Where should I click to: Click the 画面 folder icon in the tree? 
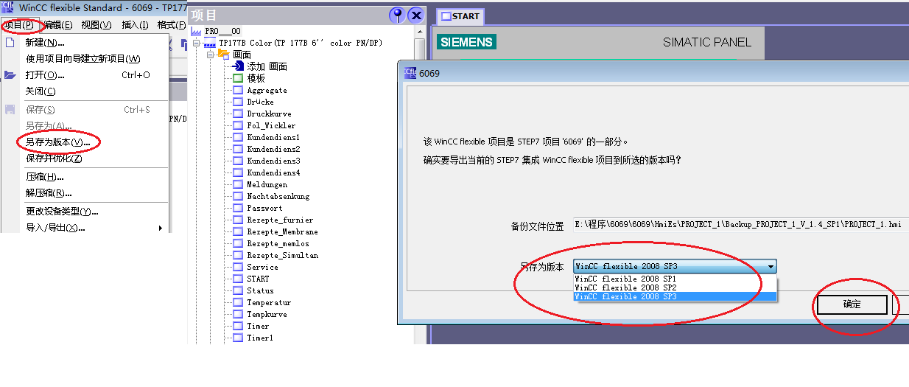click(224, 55)
